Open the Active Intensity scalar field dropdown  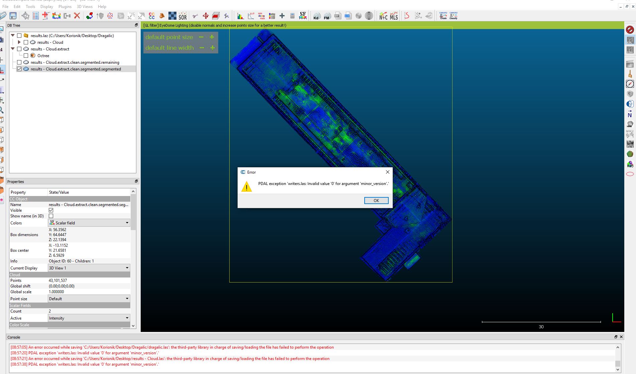pyautogui.click(x=89, y=318)
